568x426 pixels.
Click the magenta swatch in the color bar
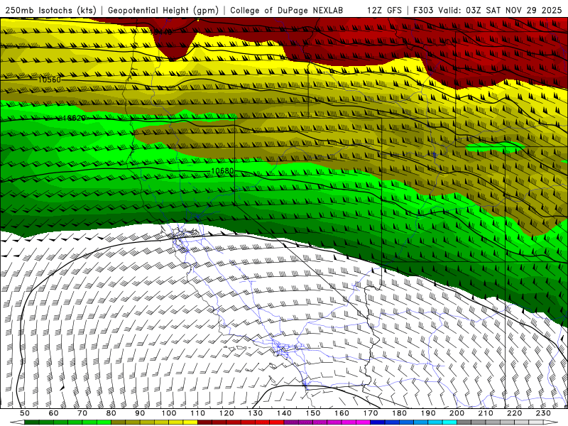pyautogui.click(x=363, y=422)
